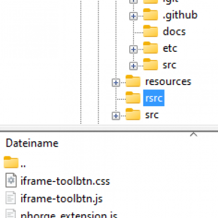Sort by the Dateiname column header

point(32,143)
